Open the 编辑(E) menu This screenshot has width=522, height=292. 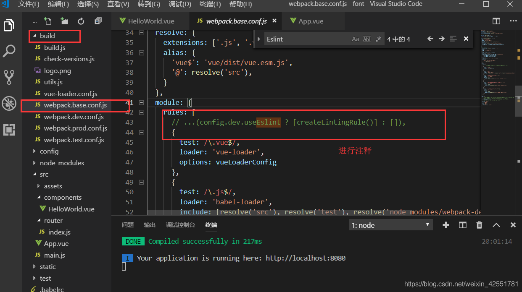tap(58, 4)
